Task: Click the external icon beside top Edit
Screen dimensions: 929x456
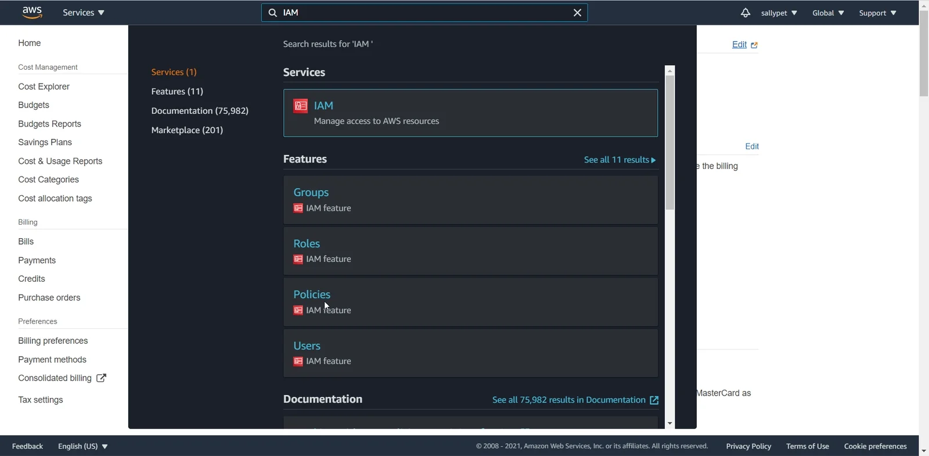Action: [x=754, y=45]
